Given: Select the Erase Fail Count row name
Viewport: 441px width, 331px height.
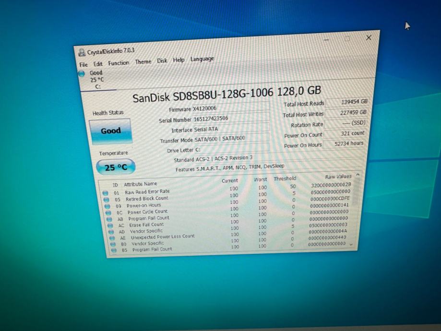Looking at the screenshot, I should [146, 225].
